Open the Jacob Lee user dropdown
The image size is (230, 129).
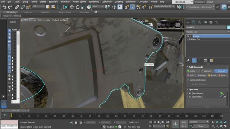183,2
